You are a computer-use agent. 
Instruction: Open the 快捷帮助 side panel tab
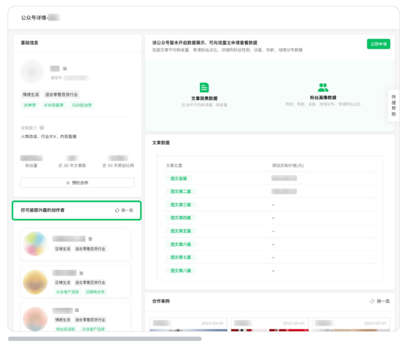[394, 105]
